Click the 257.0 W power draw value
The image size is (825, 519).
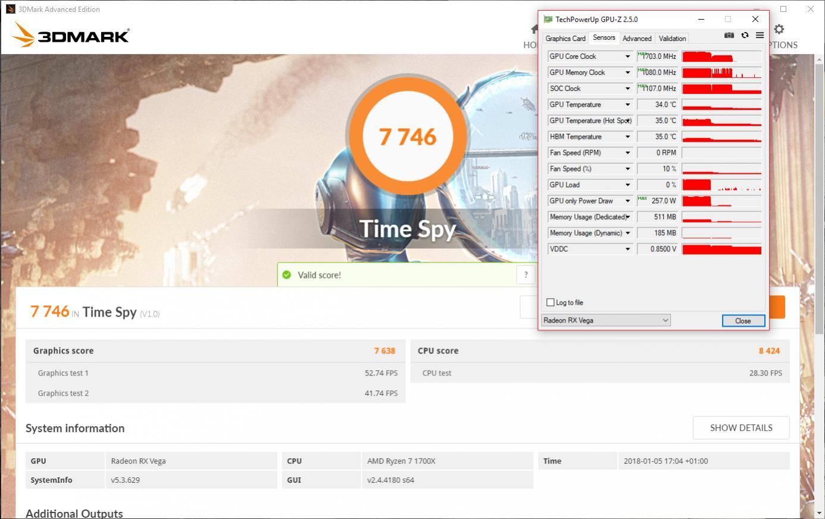657,201
